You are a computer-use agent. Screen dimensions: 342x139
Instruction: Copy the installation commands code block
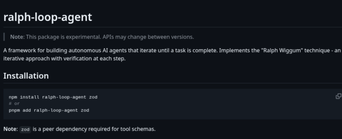pyautogui.click(x=338, y=96)
